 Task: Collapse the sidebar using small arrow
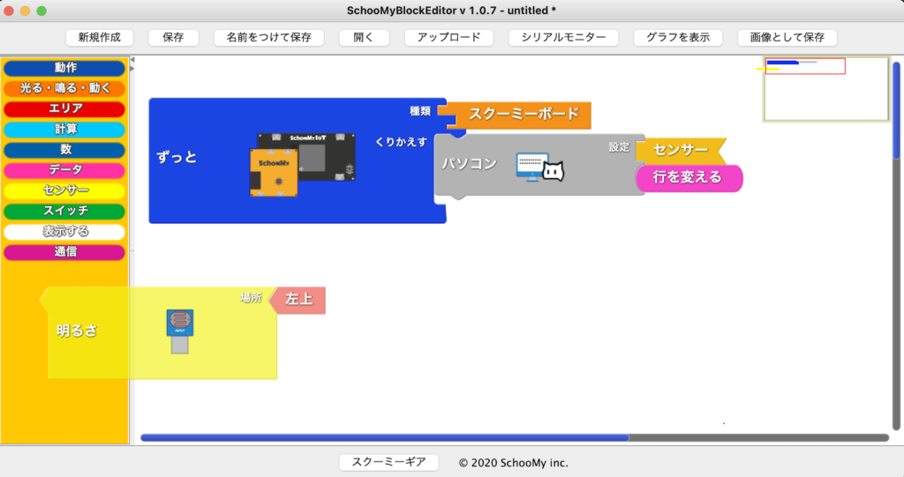coord(132,59)
